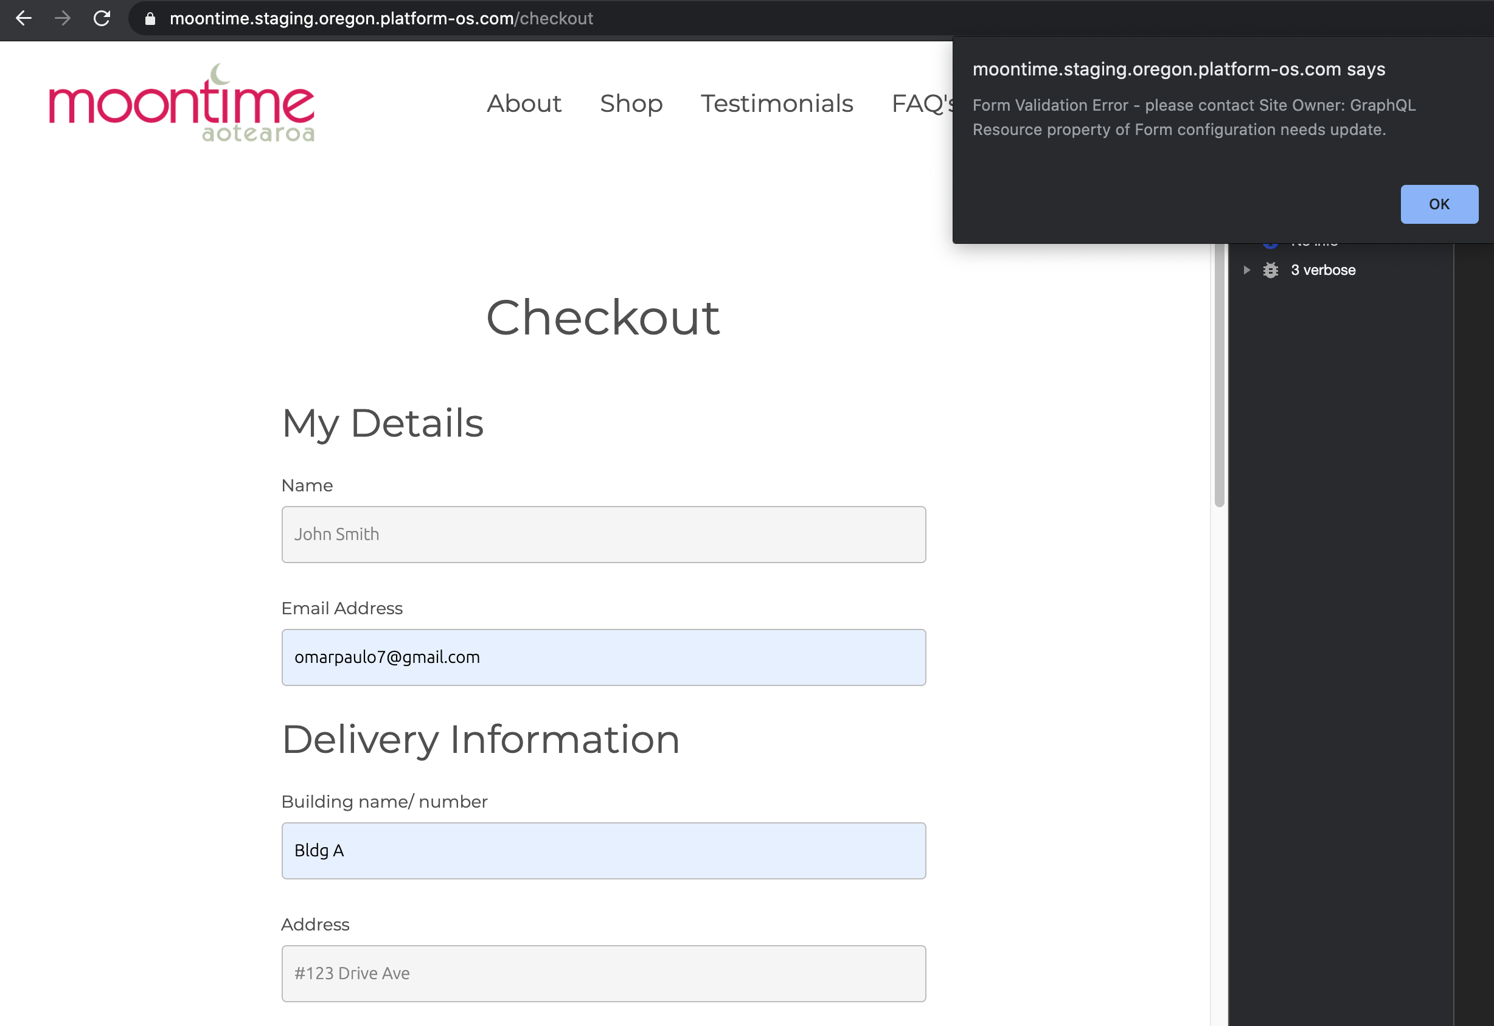Screen dimensions: 1494x1026
Task: Click the page vertical scrollbar thumb
Action: click(x=1219, y=373)
